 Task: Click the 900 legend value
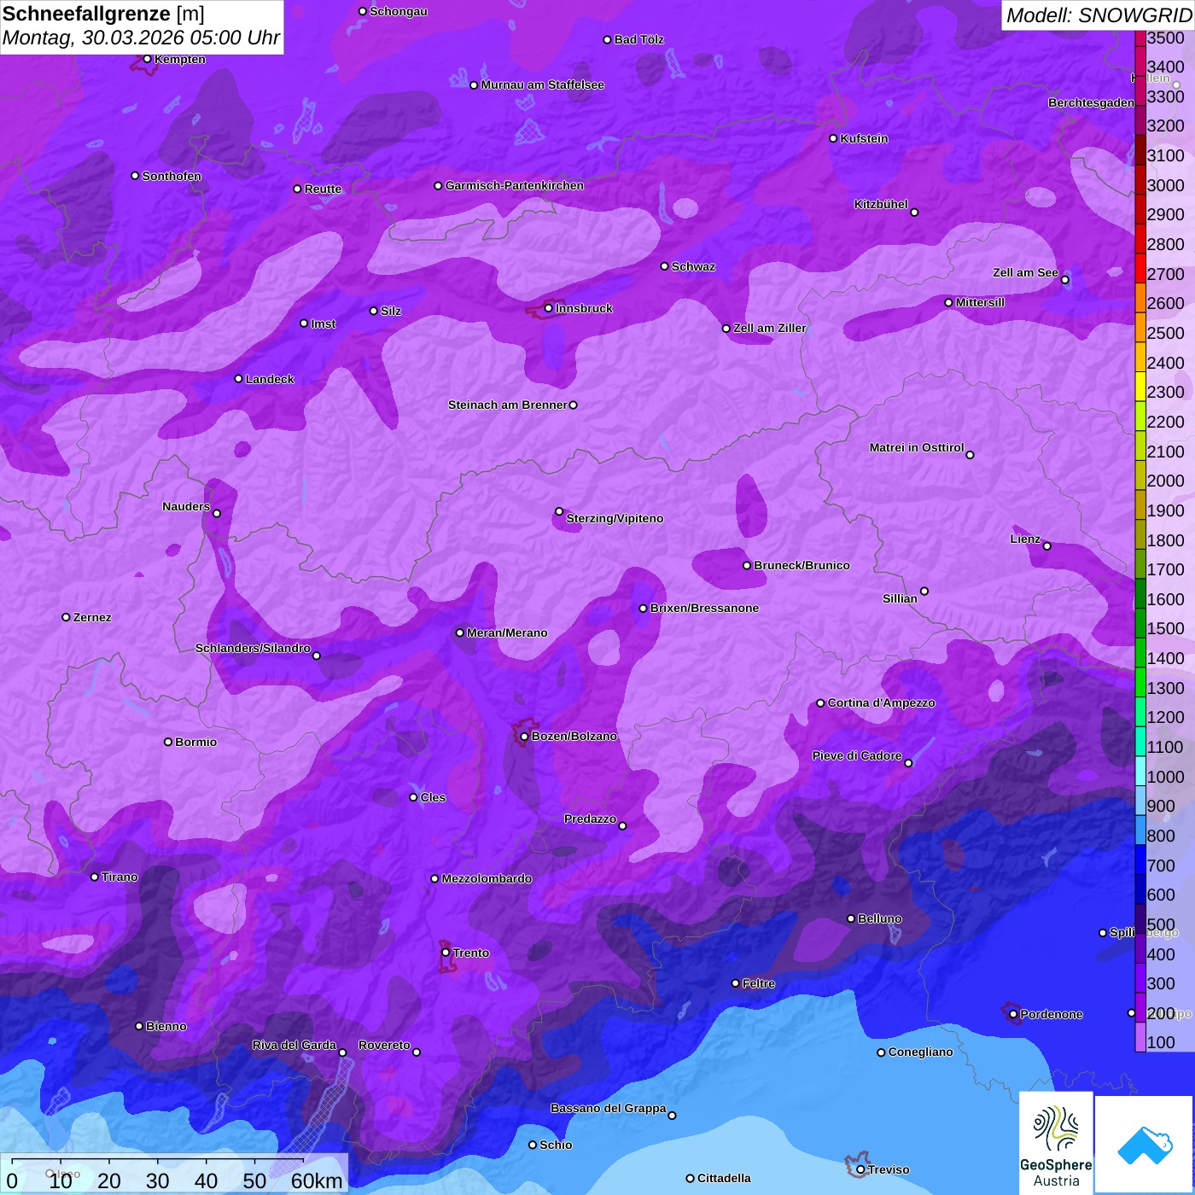[1161, 806]
